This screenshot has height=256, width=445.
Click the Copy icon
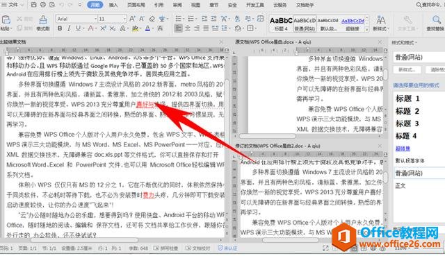tap(19, 28)
